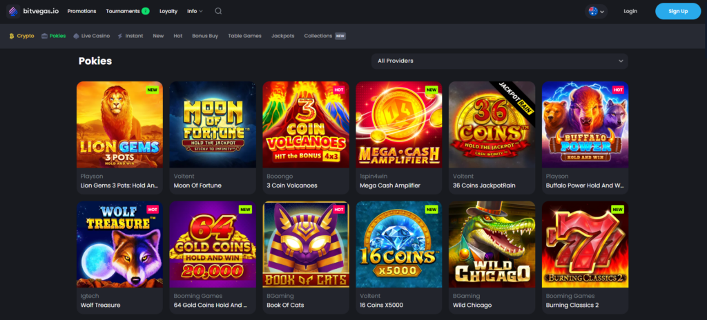Click NEW badge on 64 Gold Coins
This screenshot has width=707, height=320.
[x=246, y=210]
